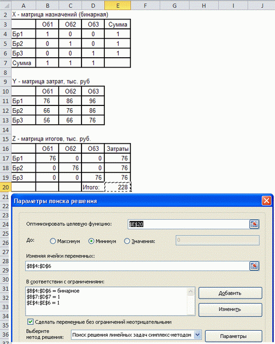The height and width of the screenshot is (344, 275).
Task: Click title Y - матрица затрат, тыс. руб
Action: [x=51, y=82]
